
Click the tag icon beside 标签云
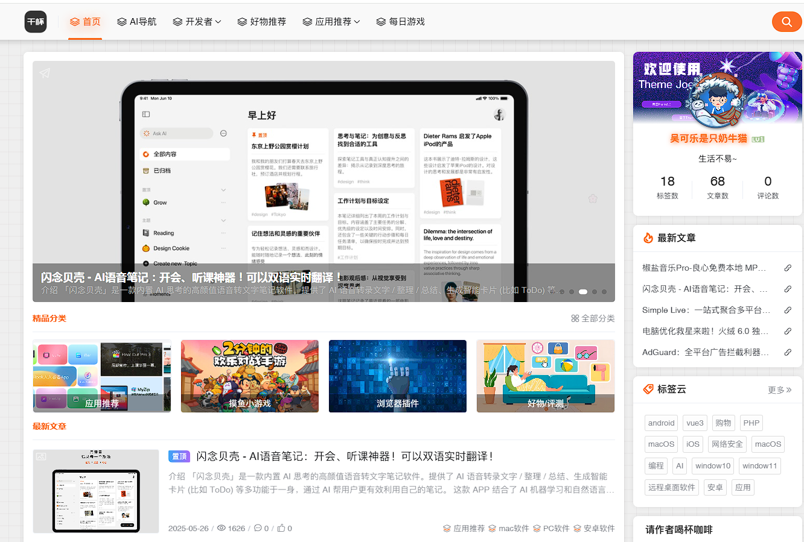click(x=648, y=389)
